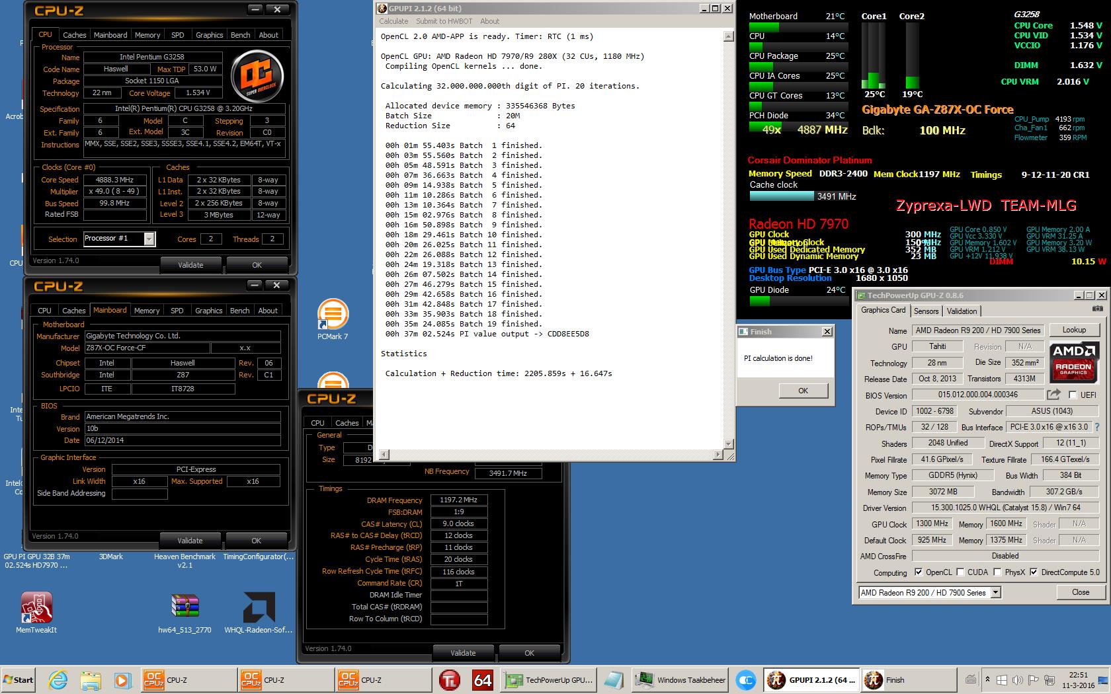The width and height of the screenshot is (1111, 694).
Task: Click the GPUPI vertical scrollbar up arrow
Action: (729, 37)
